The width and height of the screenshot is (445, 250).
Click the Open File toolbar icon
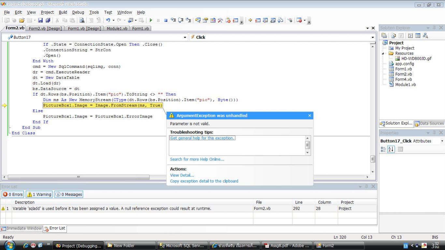tap(22, 20)
